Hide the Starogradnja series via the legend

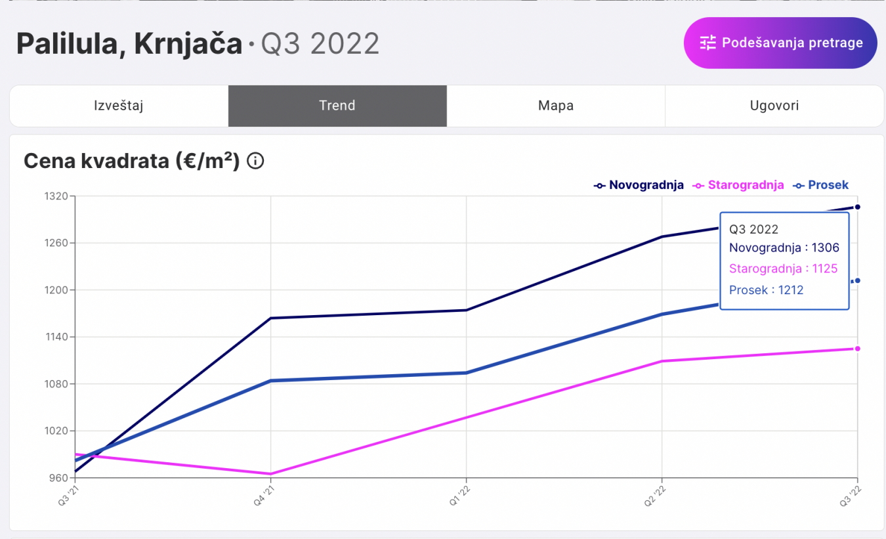tap(739, 185)
